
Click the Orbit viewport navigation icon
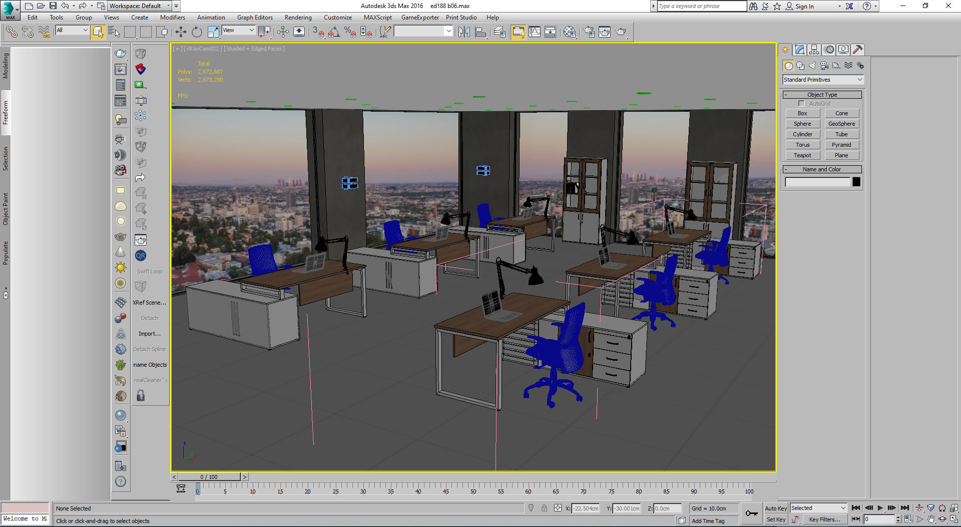(x=942, y=519)
